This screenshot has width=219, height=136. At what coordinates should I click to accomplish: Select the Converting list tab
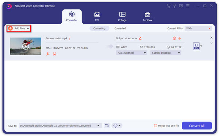99,28
